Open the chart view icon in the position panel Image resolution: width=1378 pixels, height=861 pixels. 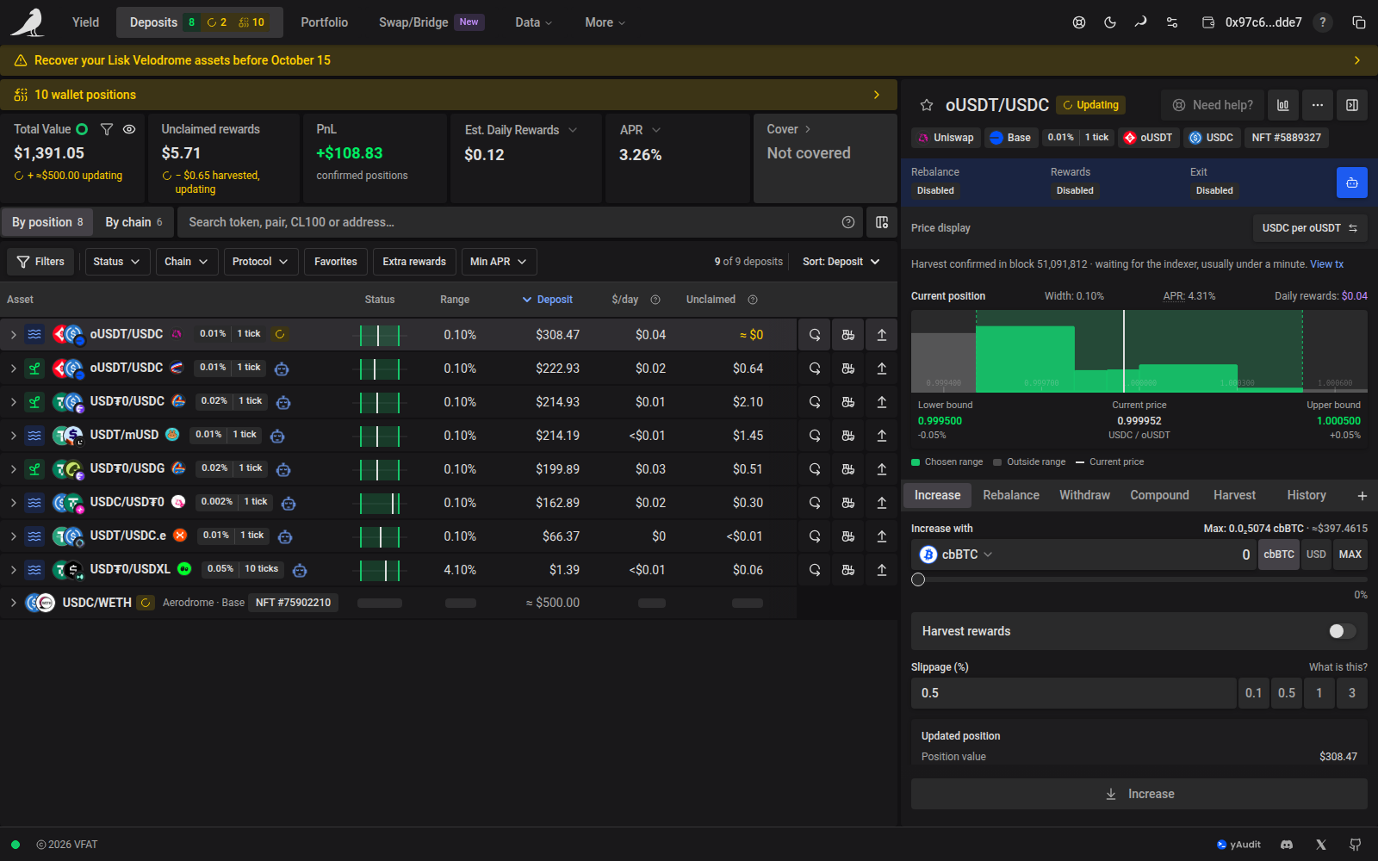pos(1283,105)
